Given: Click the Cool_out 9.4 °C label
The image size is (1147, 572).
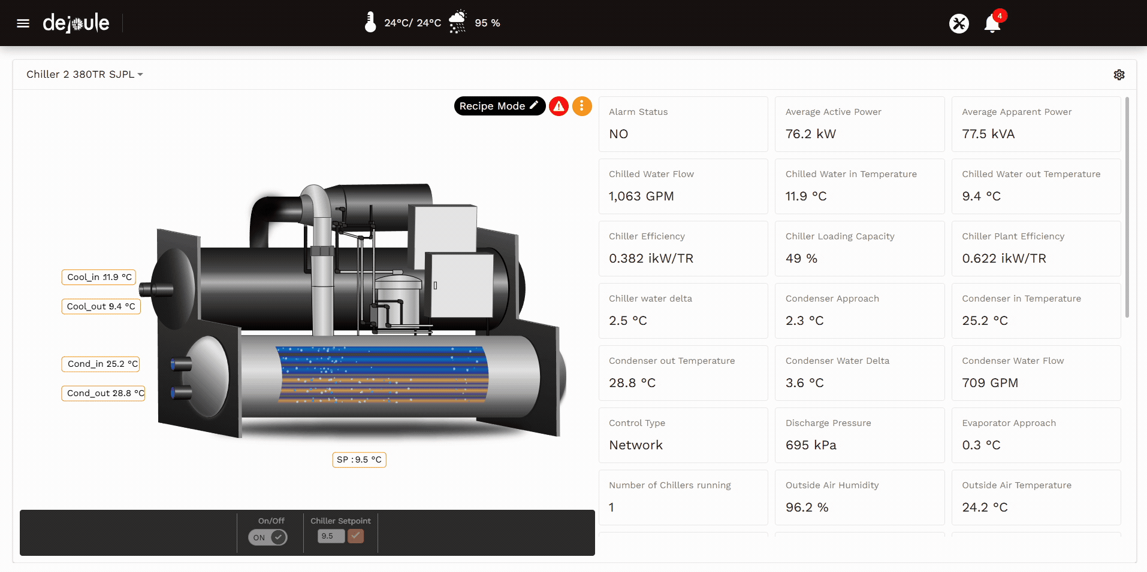Looking at the screenshot, I should [101, 306].
